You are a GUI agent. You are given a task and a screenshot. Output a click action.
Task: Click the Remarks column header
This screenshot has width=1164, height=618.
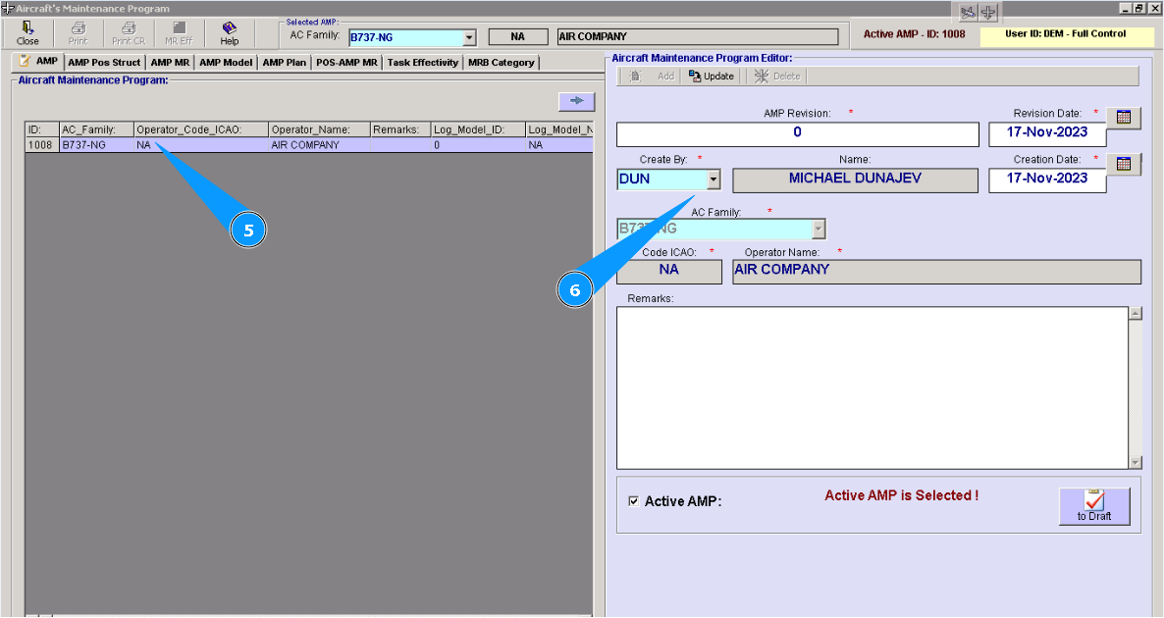400,129
